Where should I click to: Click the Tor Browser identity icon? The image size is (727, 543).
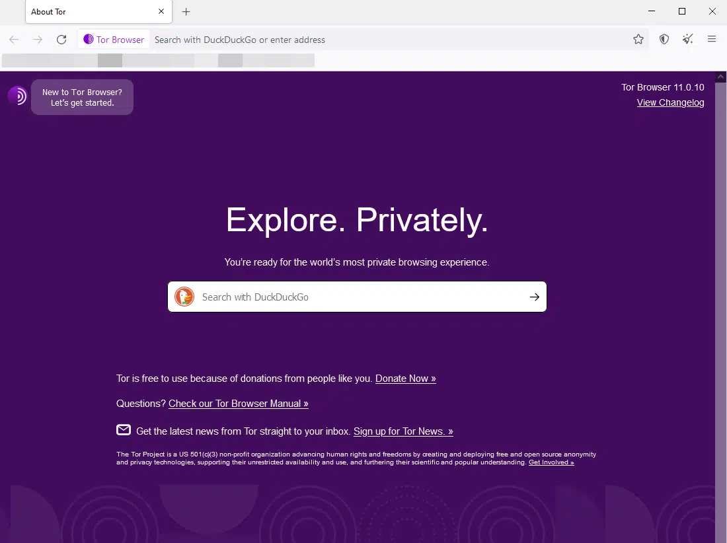click(114, 40)
